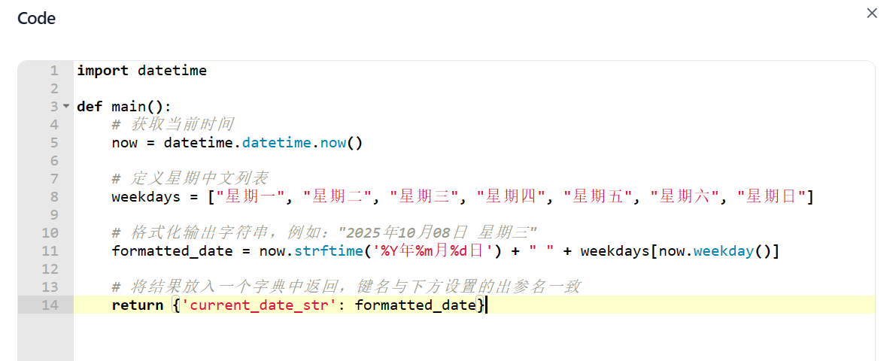Screen dimensions: 896x361
Task: Click the 'Code' dialog title
Action: coord(36,18)
